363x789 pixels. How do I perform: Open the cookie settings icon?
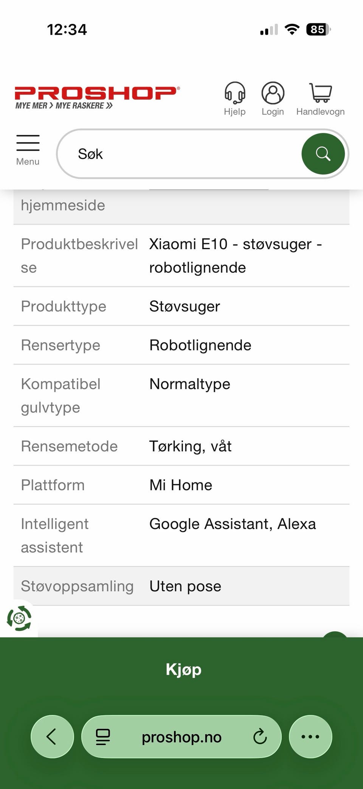tap(19, 618)
